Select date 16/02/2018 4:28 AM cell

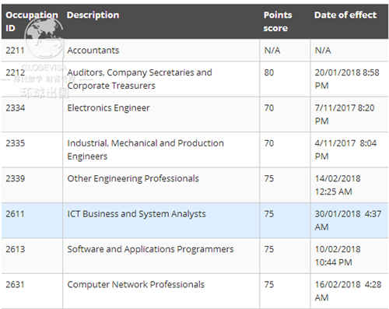[349, 291]
